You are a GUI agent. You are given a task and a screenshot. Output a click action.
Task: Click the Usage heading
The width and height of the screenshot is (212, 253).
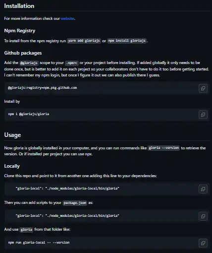pyautogui.click(x=12, y=135)
